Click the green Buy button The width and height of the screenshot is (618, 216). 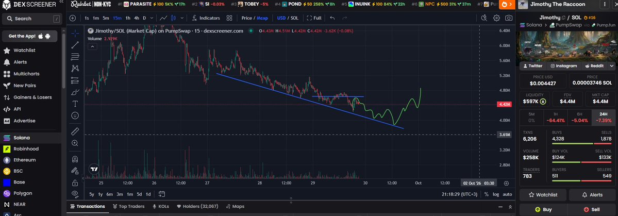coord(543,210)
